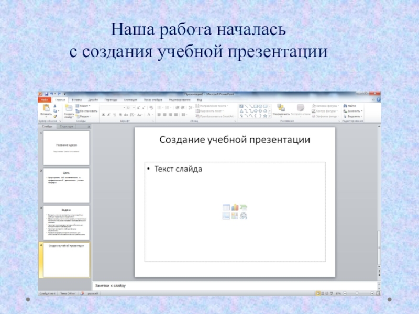Click the Выделить (Select) button
This screenshot has width=419, height=314.
[x=354, y=116]
